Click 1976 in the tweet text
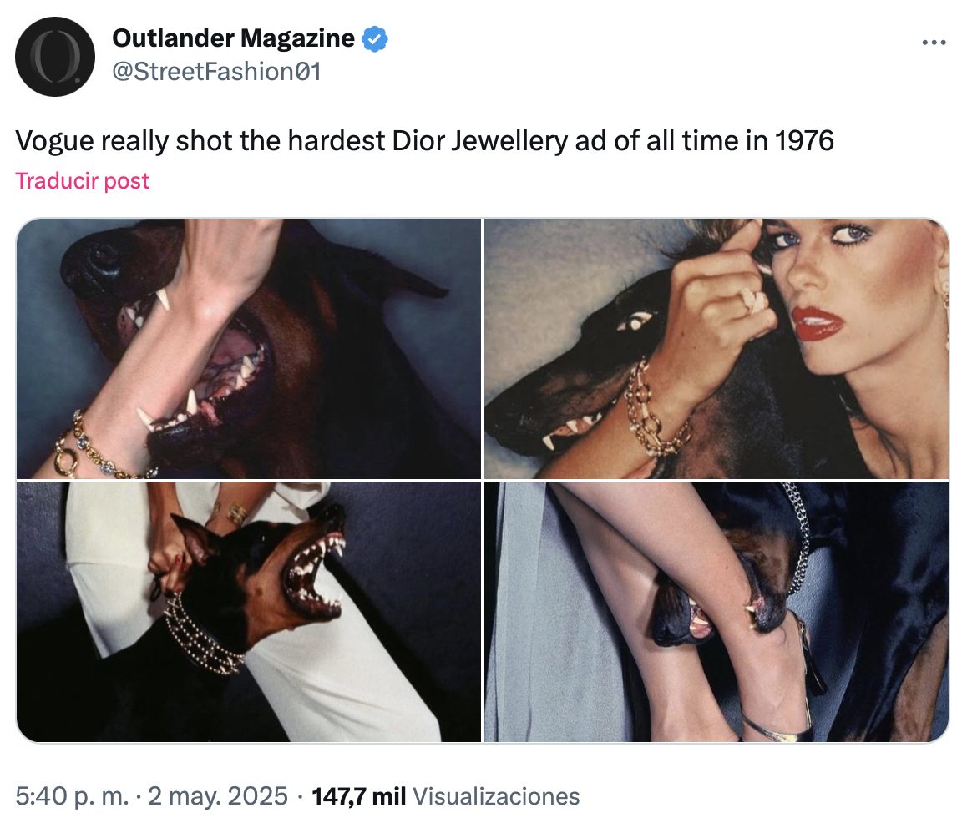The image size is (962, 823). click(804, 141)
